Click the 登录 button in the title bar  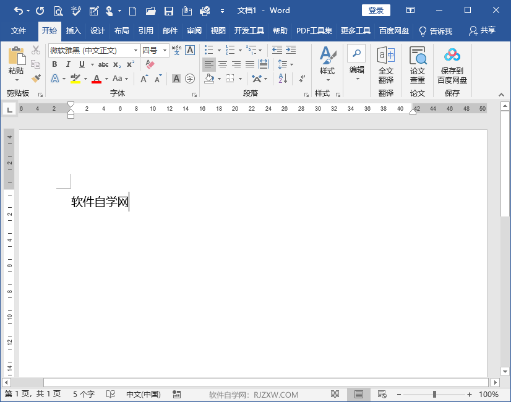[x=375, y=10]
